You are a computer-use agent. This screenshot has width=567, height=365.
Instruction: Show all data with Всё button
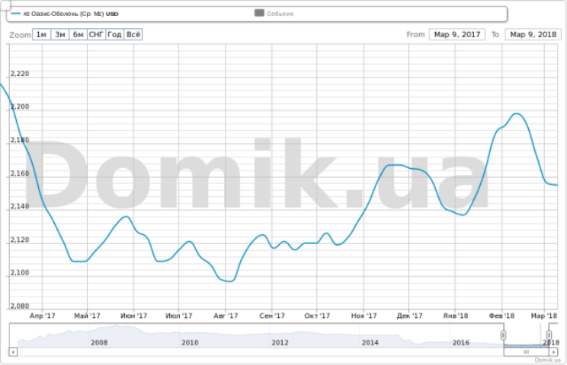coord(133,35)
